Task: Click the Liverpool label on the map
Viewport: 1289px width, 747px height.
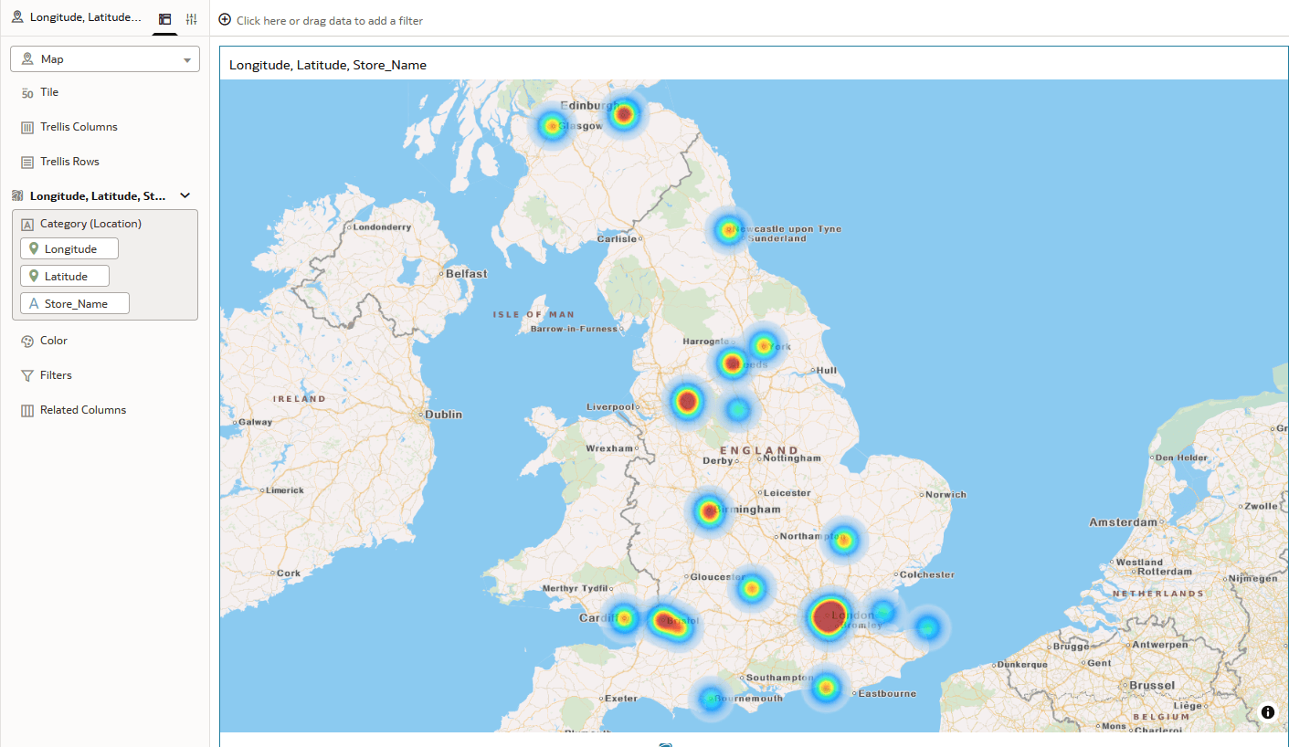Action: pos(610,407)
